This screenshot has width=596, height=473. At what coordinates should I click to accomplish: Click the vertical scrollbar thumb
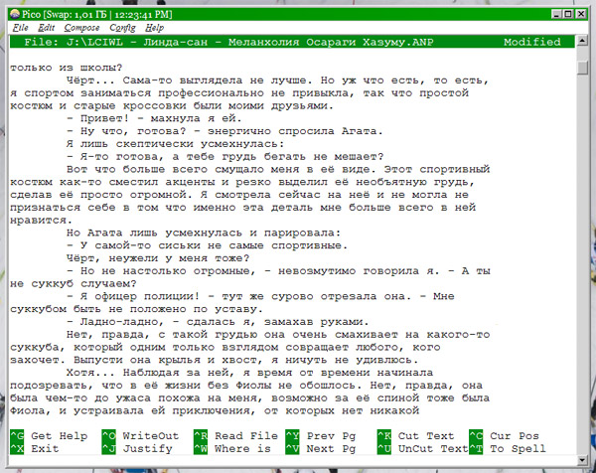[x=582, y=68]
